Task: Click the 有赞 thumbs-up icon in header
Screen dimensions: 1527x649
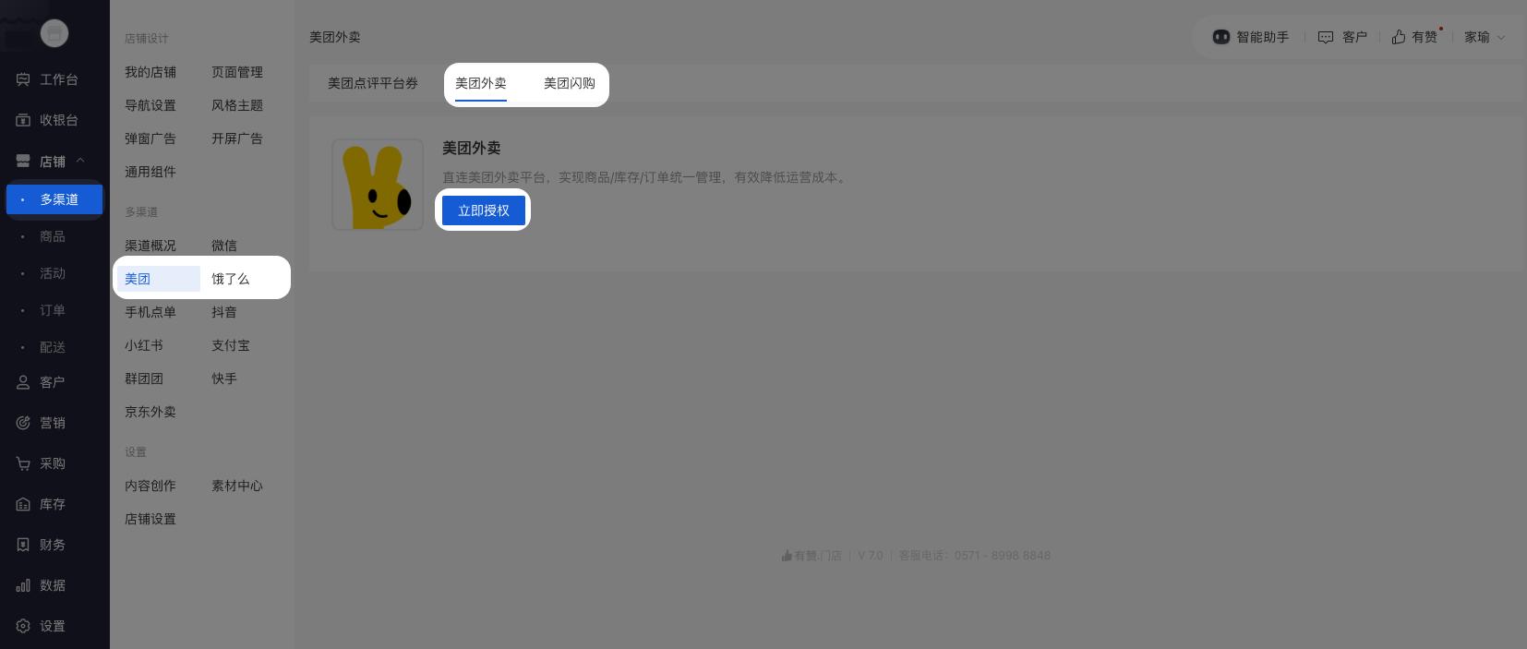Action: tap(1399, 37)
